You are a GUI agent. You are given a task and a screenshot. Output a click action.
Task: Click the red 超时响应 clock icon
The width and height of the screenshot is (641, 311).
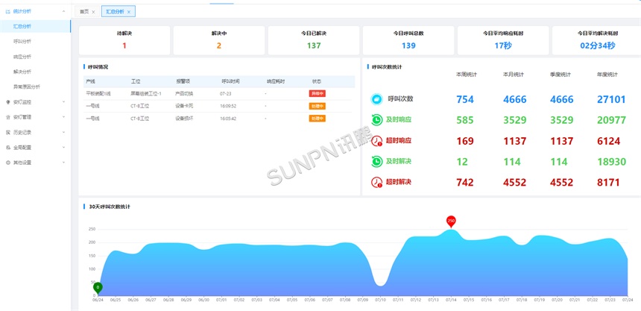point(376,140)
